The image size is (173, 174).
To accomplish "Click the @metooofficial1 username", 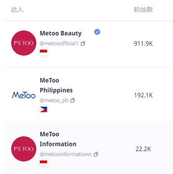I will pos(59,43).
